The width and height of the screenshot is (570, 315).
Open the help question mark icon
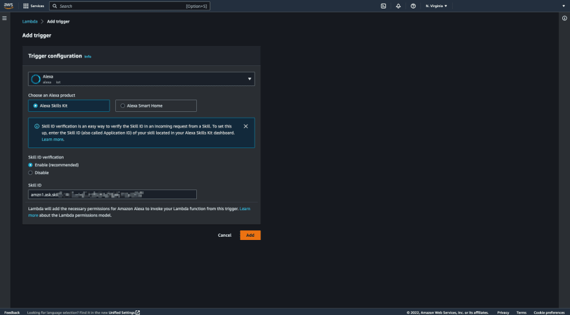pos(413,6)
